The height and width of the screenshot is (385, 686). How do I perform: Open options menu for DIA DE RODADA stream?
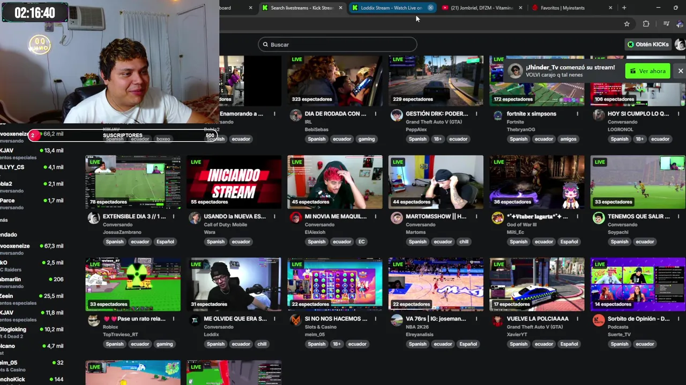[375, 114]
